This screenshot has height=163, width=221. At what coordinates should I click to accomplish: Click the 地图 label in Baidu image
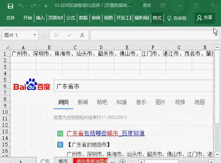200,102
